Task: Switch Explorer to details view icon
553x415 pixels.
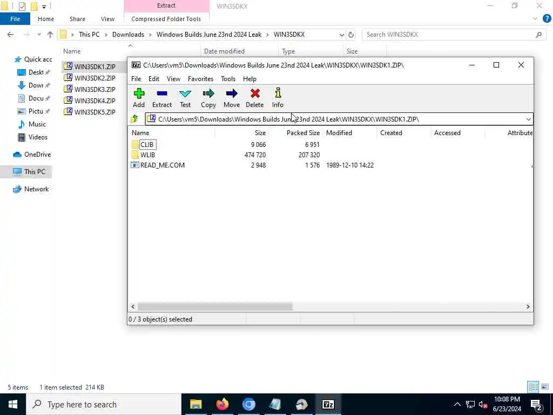Action: coord(533,387)
